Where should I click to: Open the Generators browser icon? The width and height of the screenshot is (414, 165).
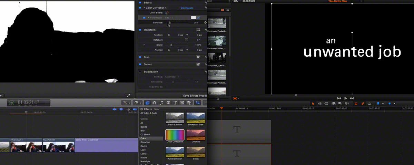click(182, 103)
